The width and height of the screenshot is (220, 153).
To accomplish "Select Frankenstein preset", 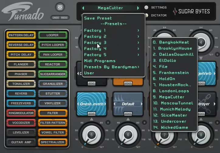I will (x=171, y=73).
